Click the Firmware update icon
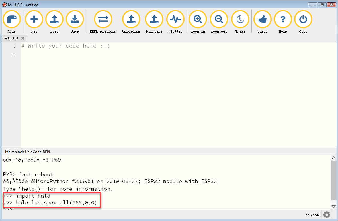 pyautogui.click(x=154, y=19)
